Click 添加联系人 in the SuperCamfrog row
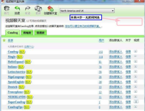Image resolution: width=145 pixels, height=111 pixels. tap(116, 102)
